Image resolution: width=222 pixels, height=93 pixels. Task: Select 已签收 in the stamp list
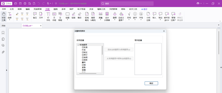point(84,60)
